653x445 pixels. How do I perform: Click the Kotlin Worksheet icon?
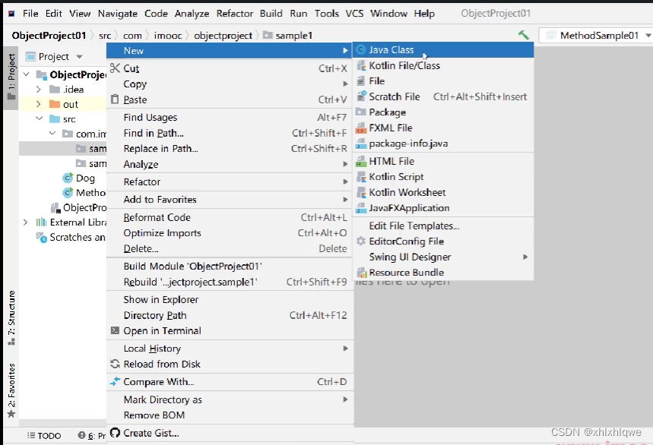(361, 193)
